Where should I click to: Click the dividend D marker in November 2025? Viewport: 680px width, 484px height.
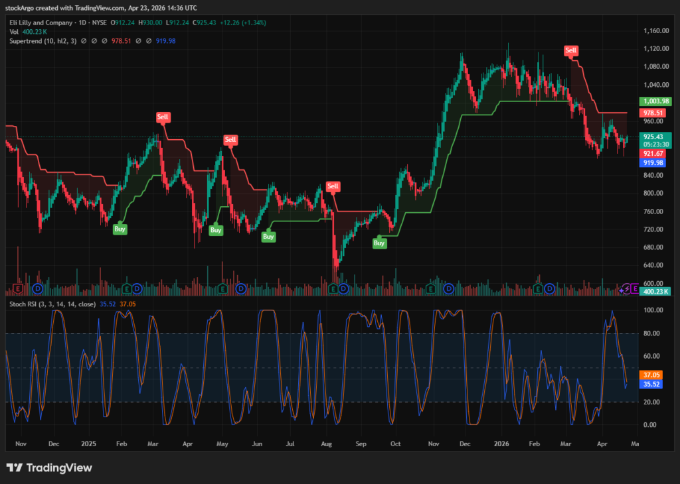(449, 288)
